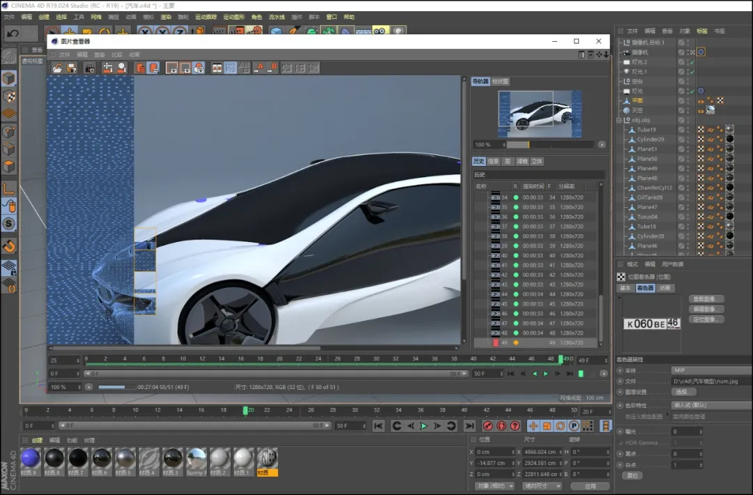Screen dimensions: 753x495
Task: Click the record active objects keyframe button
Action: pos(488,426)
